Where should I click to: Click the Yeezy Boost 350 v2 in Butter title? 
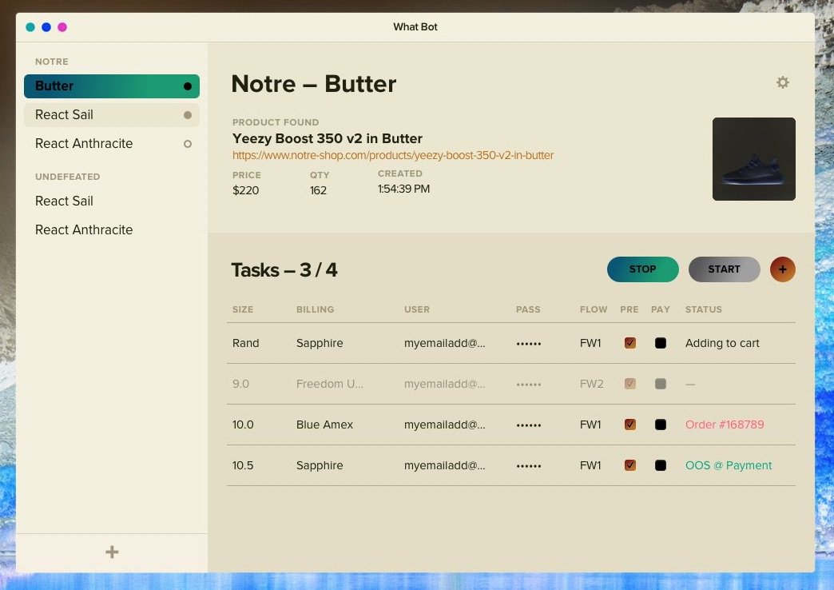coord(327,138)
